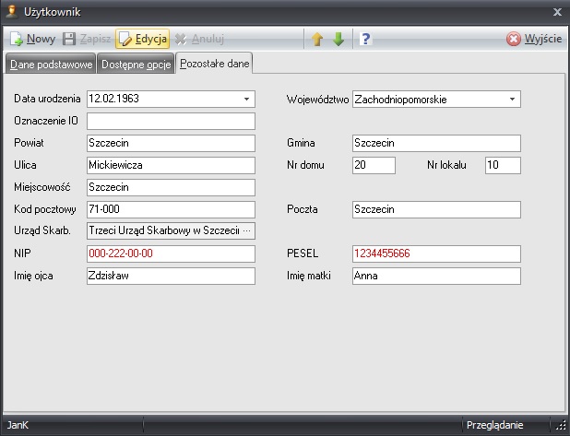Expand the Data urodzenia date dropdown
The height and width of the screenshot is (436, 570).
click(246, 99)
